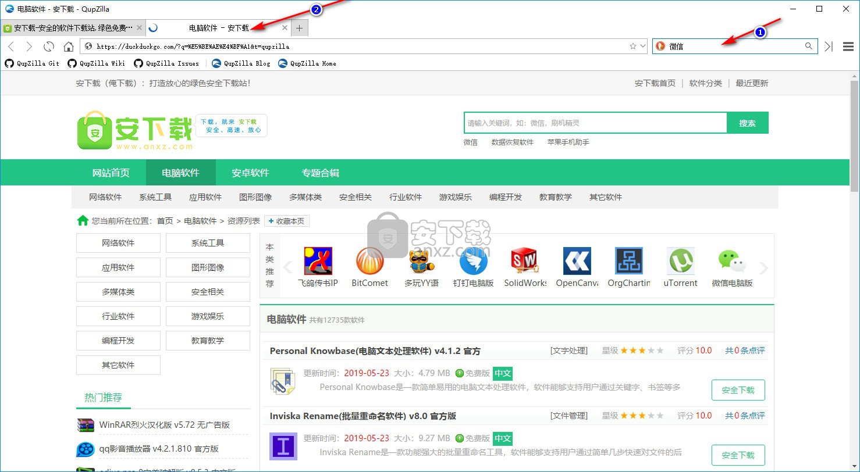
Task: Click the 系统工具 sidebar category box
Action: pos(208,243)
